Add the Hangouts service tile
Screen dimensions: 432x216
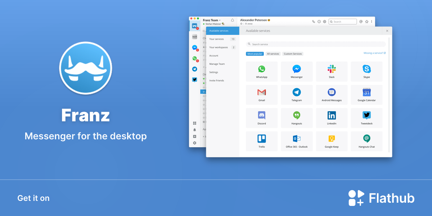pos(297,118)
